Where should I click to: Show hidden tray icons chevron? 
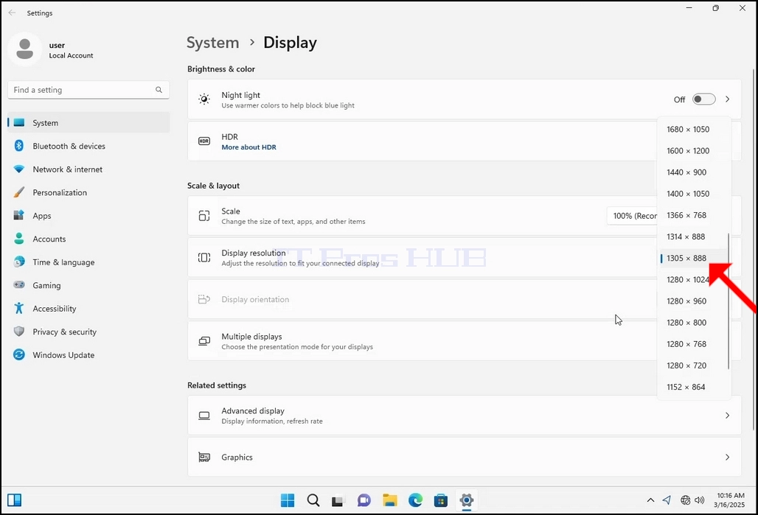point(650,500)
